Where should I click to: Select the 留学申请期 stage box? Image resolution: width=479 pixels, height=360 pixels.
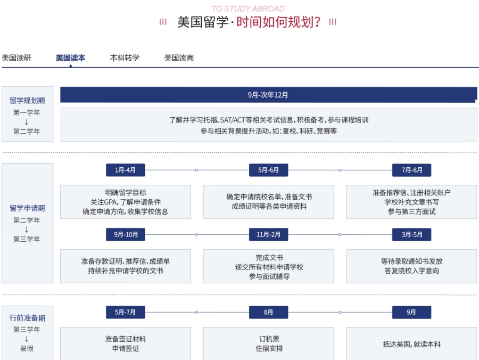click(x=27, y=223)
